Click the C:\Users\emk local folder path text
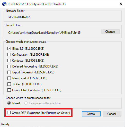 click(x=44, y=33)
